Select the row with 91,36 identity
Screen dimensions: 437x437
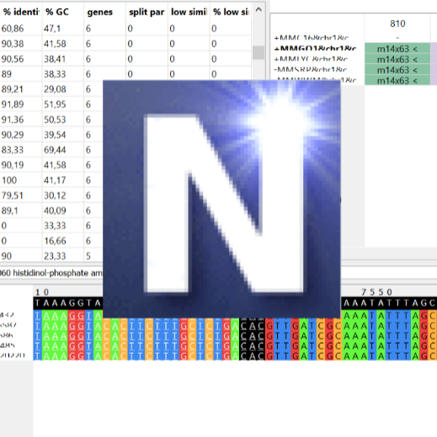click(x=51, y=120)
